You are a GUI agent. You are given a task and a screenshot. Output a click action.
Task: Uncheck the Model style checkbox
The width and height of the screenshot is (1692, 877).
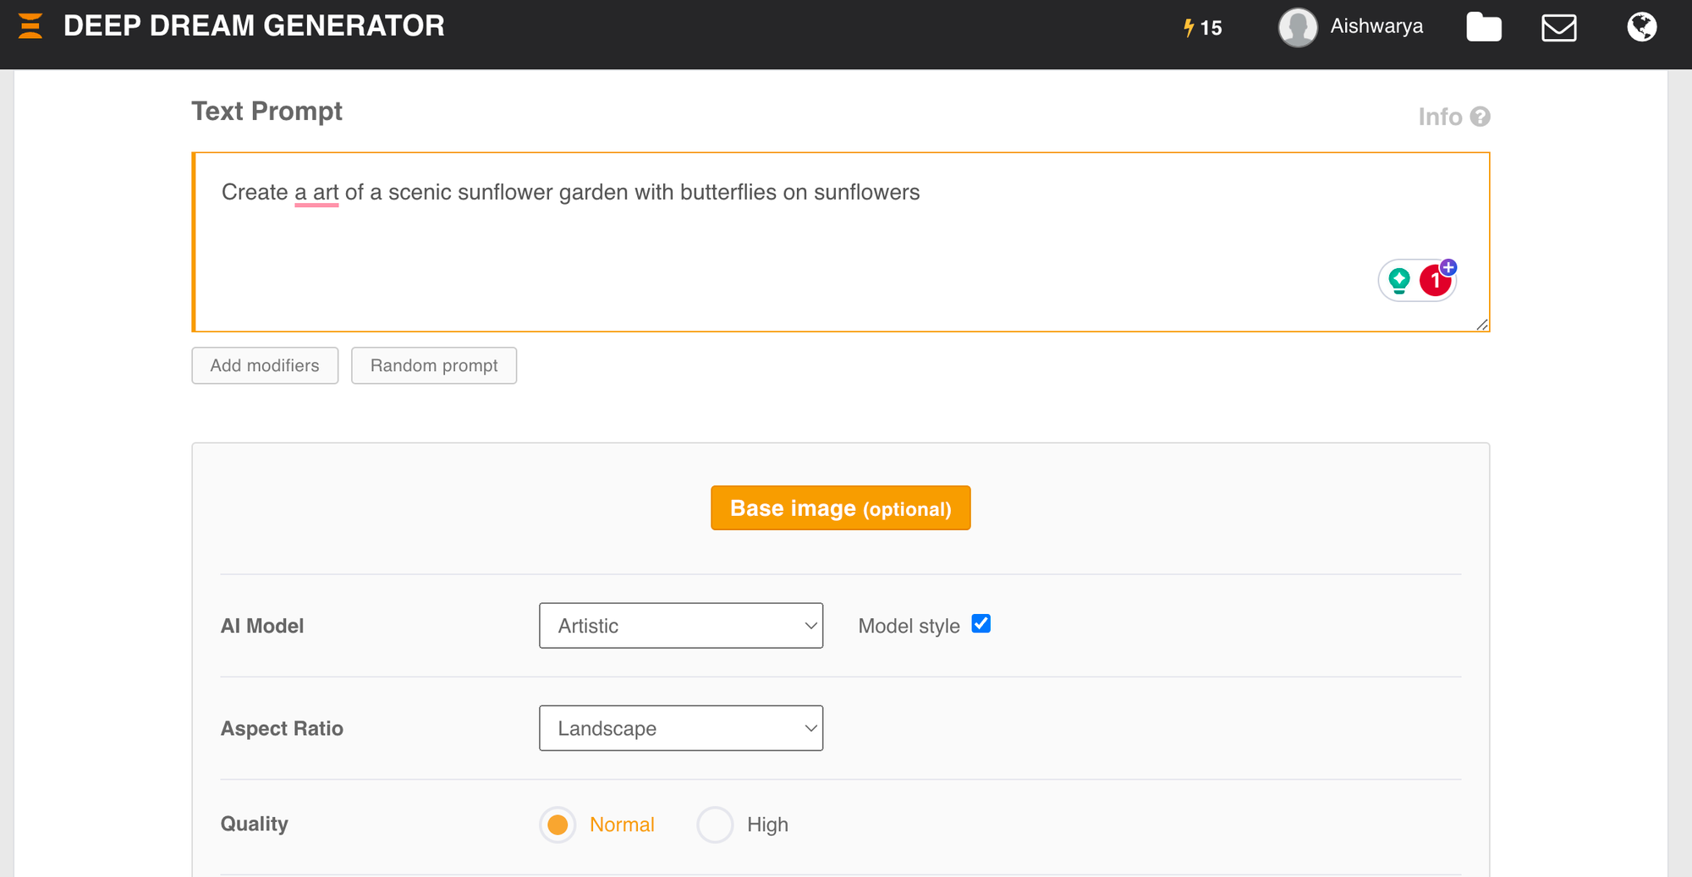(x=981, y=624)
